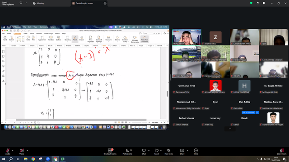Open Manage Comments in Foxit

tap(135, 39)
